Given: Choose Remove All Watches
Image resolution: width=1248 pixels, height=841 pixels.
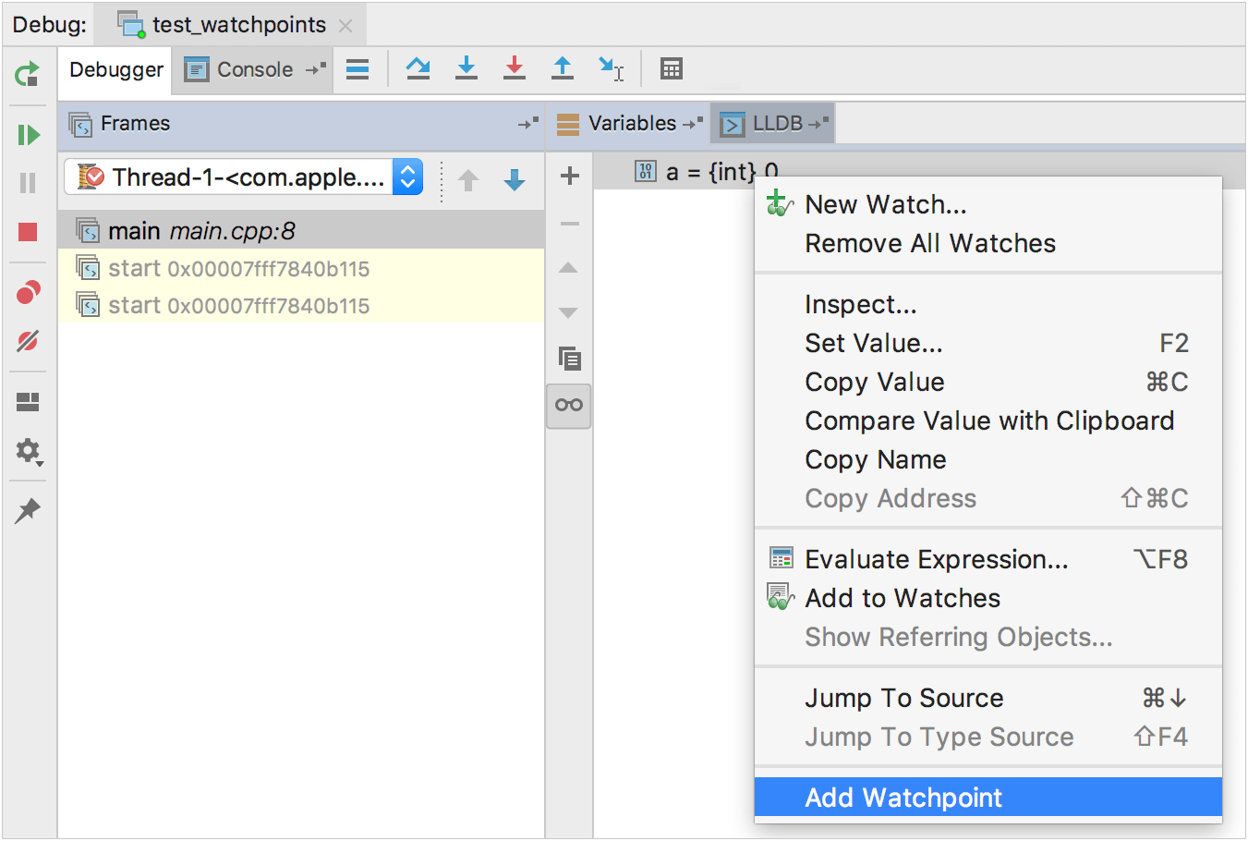Looking at the screenshot, I should pos(988,243).
